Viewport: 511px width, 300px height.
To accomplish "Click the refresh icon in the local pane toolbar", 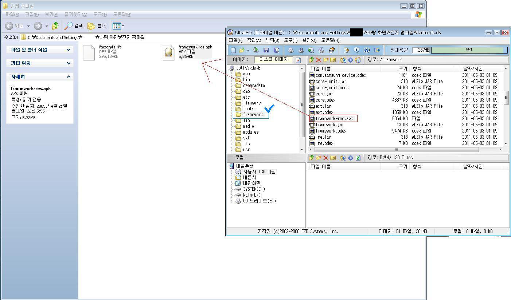I will (358, 158).
